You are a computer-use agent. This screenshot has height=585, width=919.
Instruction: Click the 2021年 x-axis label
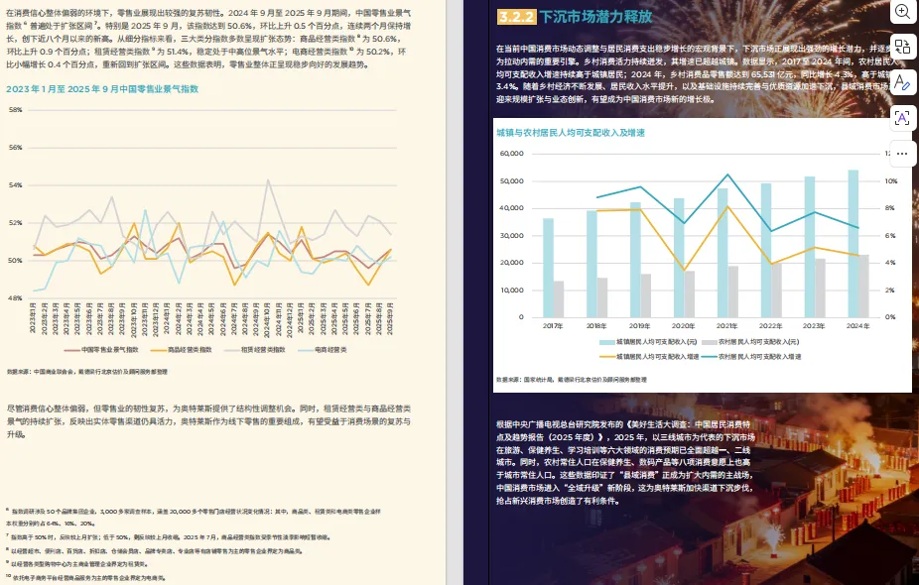tap(727, 326)
